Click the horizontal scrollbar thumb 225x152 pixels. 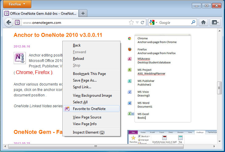pyautogui.click(x=96, y=146)
